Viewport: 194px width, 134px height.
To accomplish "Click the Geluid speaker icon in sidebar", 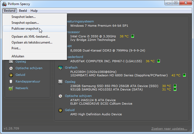I will (x=11, y=75).
